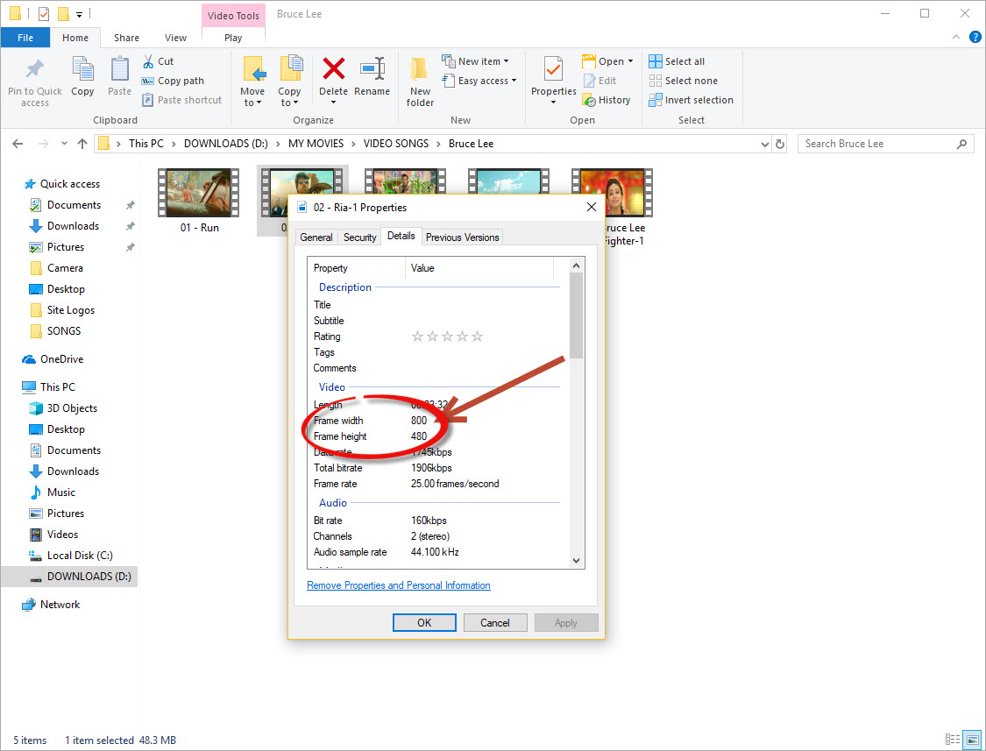Screen dimensions: 986x751
Task: Pin current folder to Quick access
Action: (x=34, y=83)
